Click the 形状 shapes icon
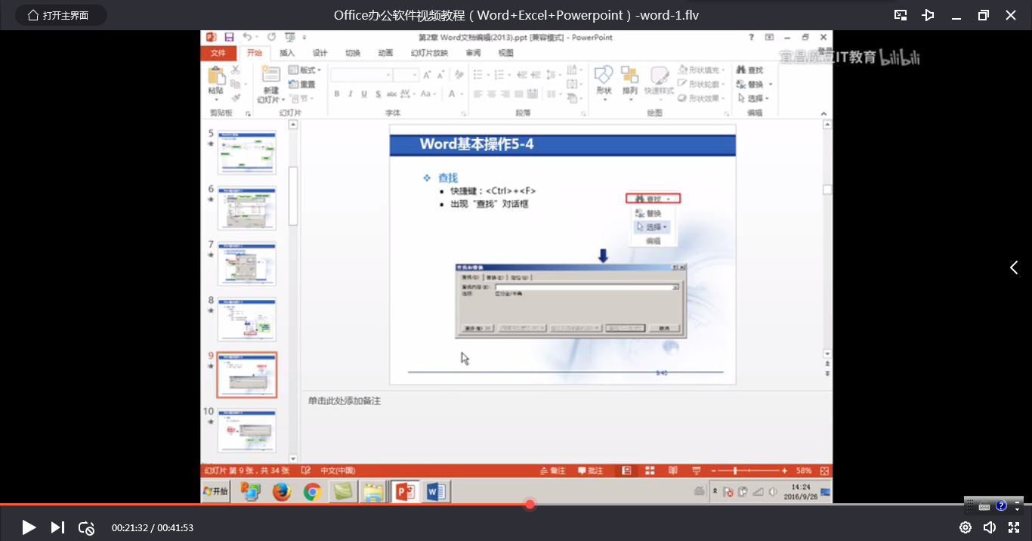 pyautogui.click(x=604, y=79)
